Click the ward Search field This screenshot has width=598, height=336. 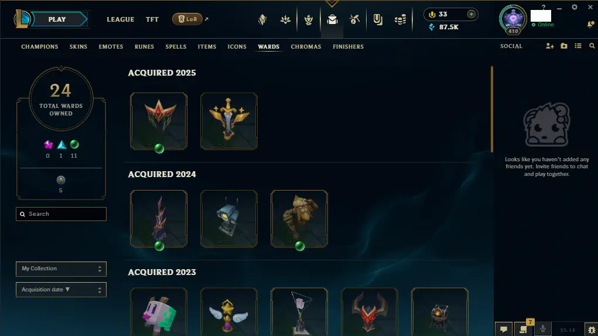61,214
